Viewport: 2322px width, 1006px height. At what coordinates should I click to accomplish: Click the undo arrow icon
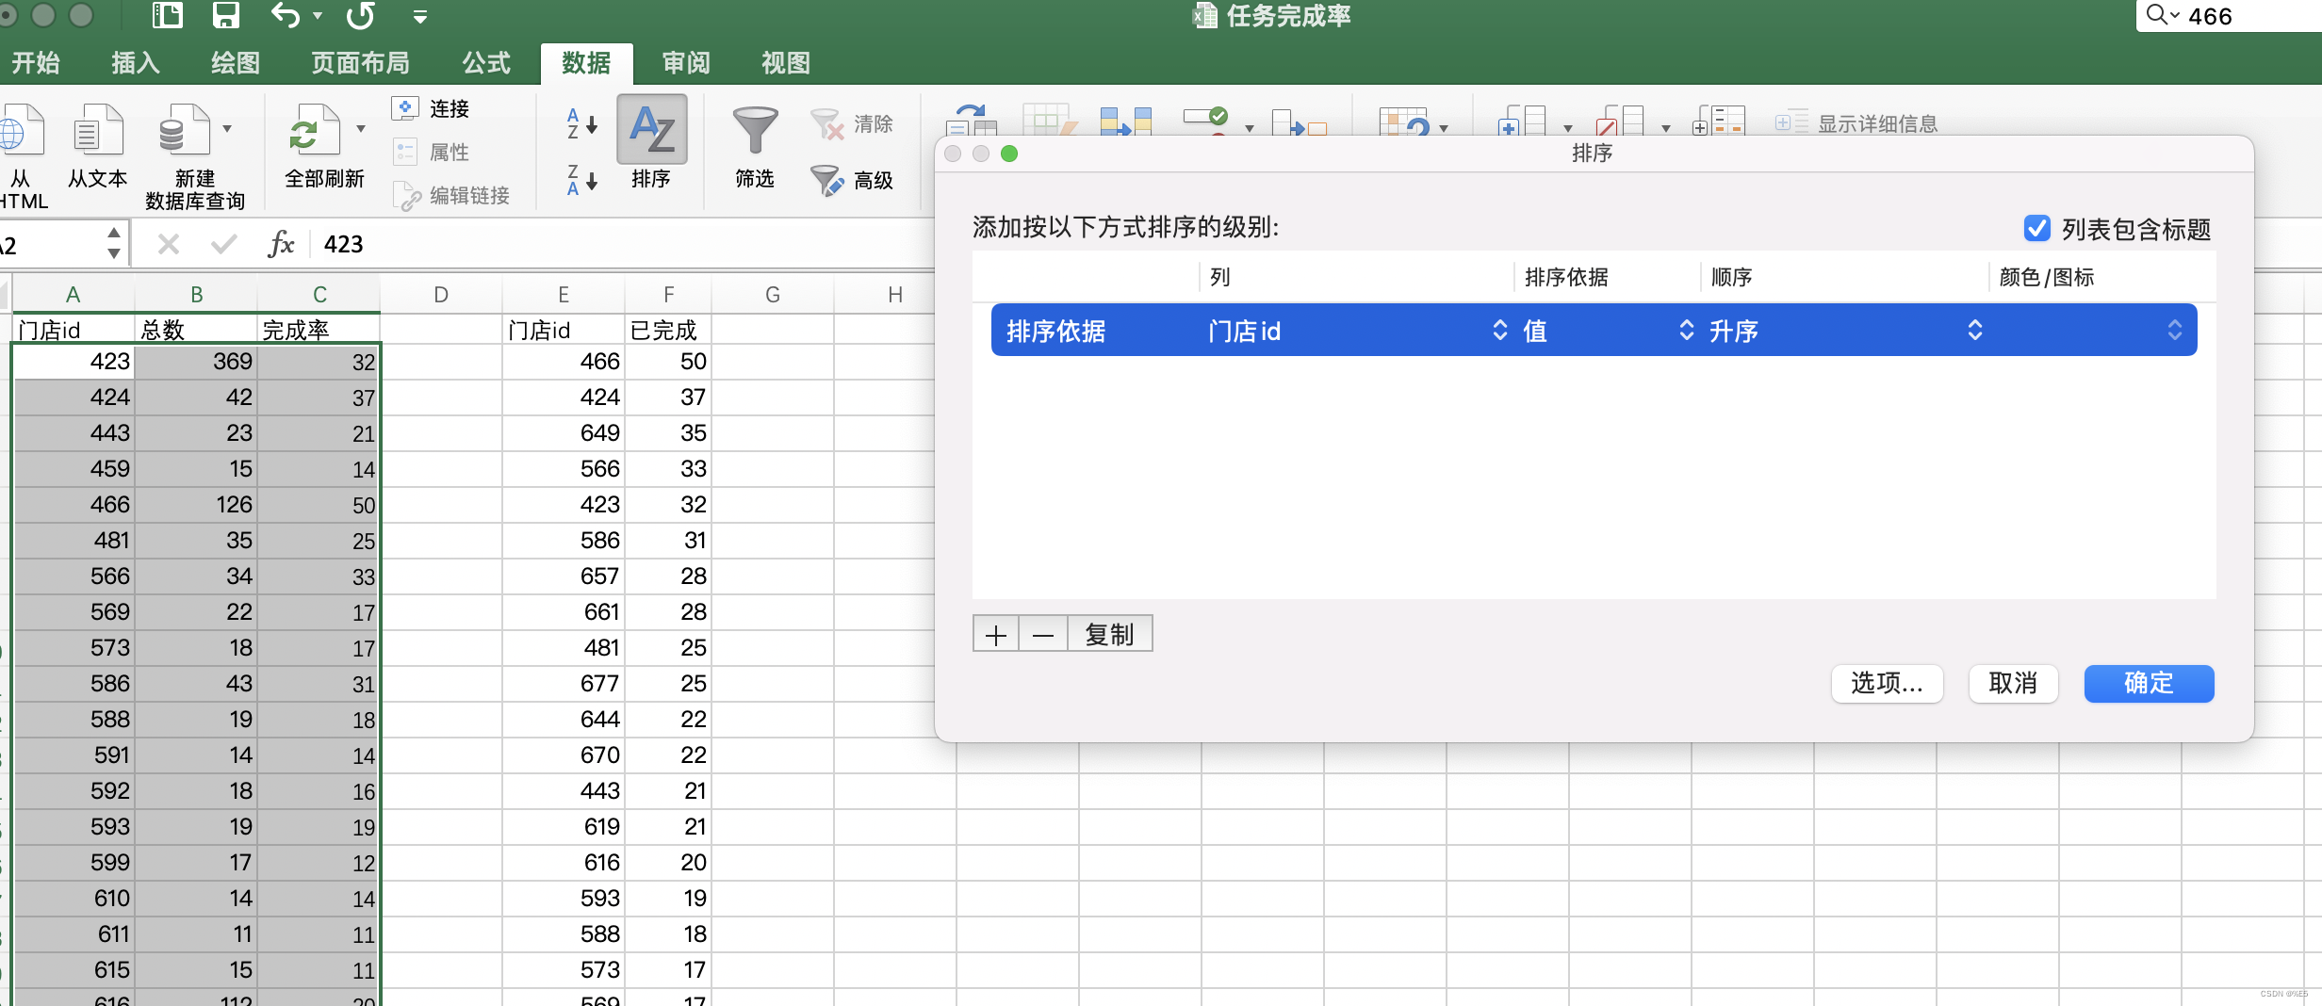pos(286,15)
